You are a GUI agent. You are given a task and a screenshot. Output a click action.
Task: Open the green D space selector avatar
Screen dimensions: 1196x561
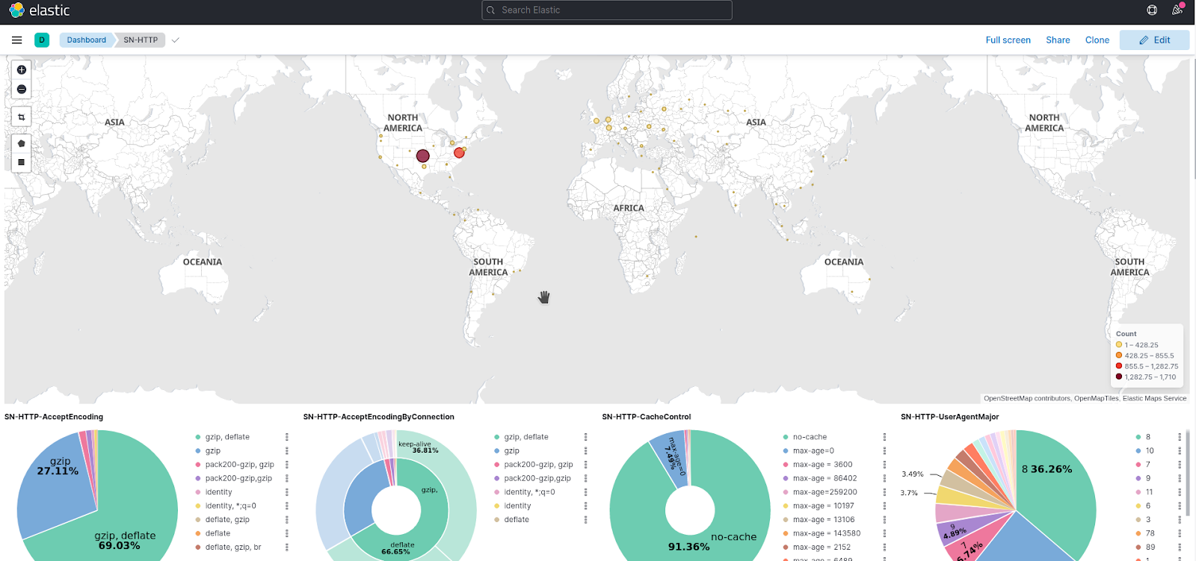tap(42, 40)
